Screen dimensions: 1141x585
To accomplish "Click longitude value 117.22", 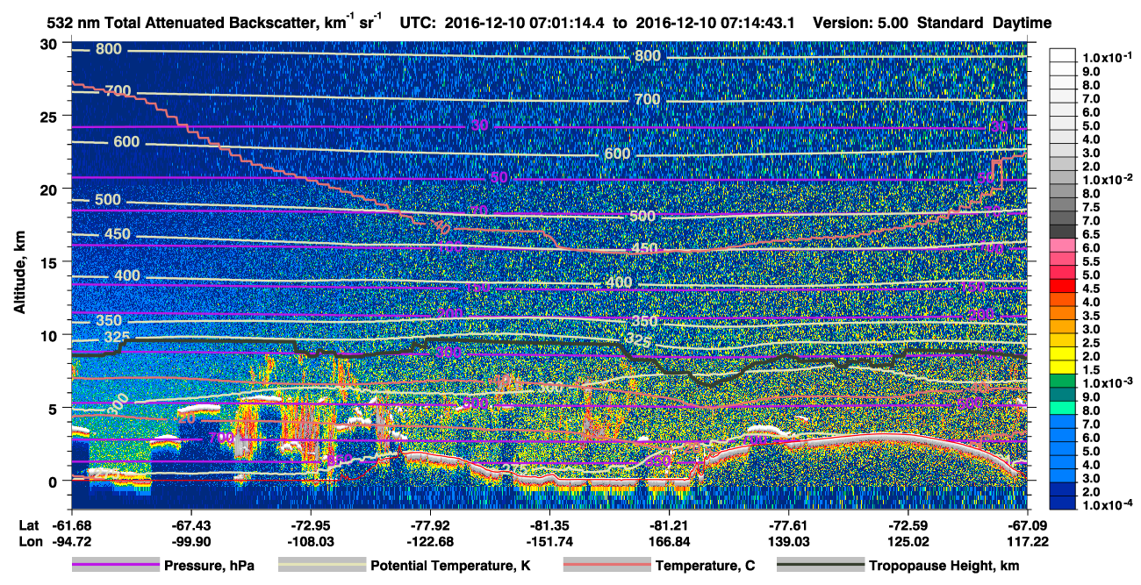I will [1027, 542].
